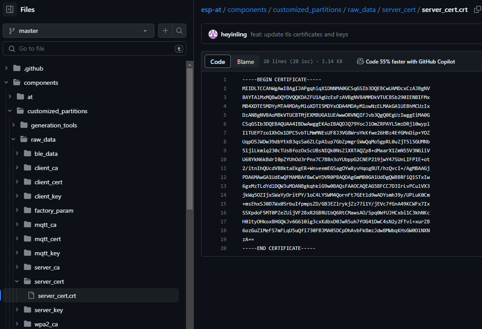482x329 pixels.
Task: Click the search magnifier button
Action: coord(179,31)
